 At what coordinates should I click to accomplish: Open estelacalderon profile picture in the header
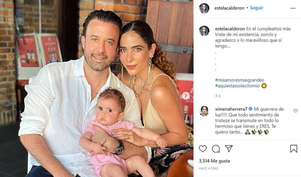coord(204,8)
